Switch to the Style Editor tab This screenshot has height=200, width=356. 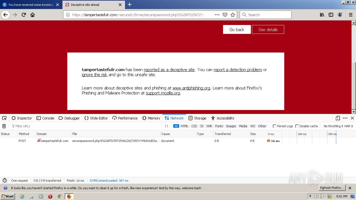pos(96,118)
